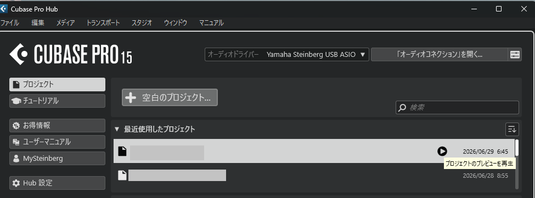The width and height of the screenshot is (535, 198).
Task: Open お得情報 in the sidebar
Action: (57, 125)
